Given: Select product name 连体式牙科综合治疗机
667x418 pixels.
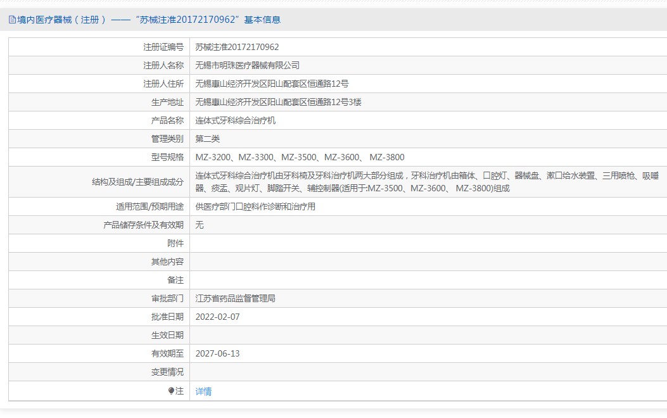Looking at the screenshot, I should point(236,120).
